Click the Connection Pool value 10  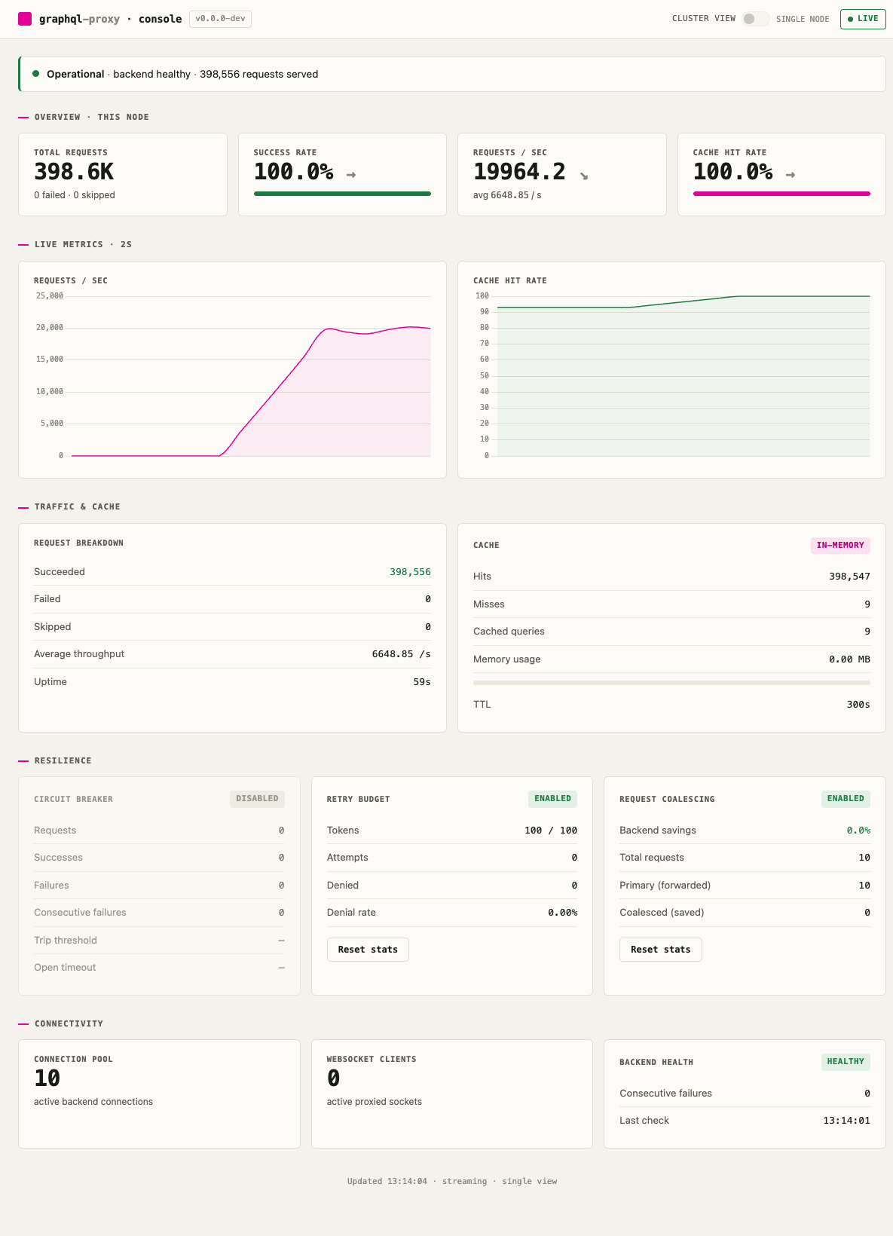pos(47,1078)
